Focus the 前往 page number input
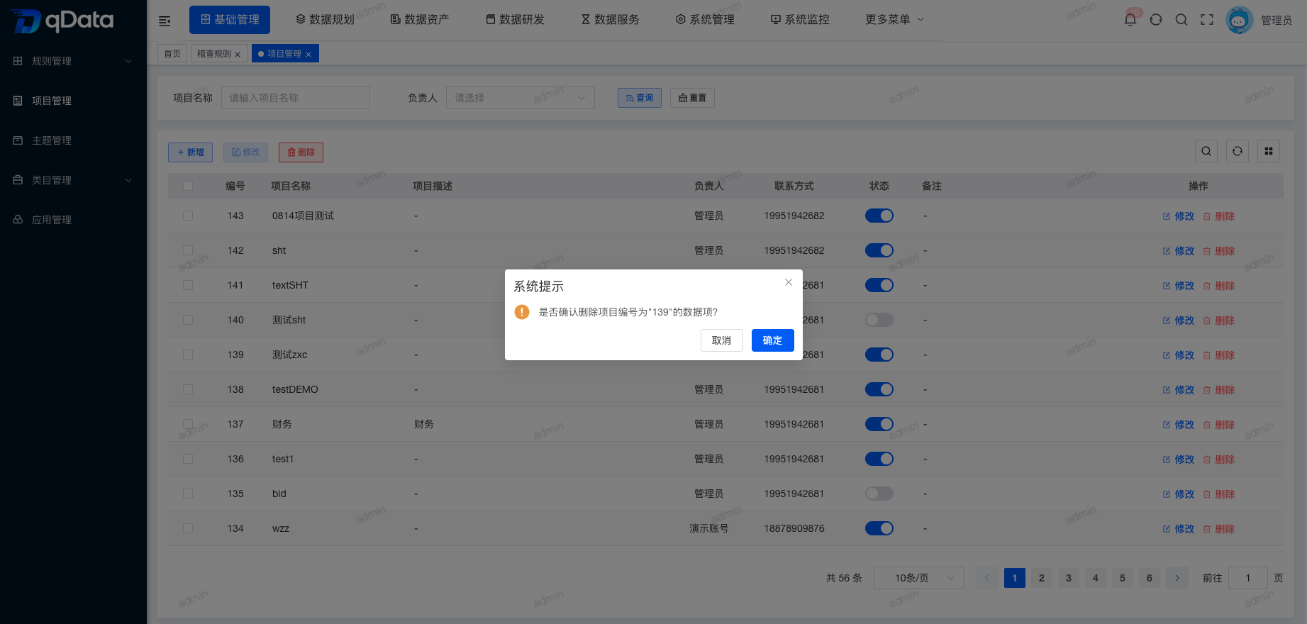This screenshot has height=624, width=1307. pyautogui.click(x=1248, y=578)
